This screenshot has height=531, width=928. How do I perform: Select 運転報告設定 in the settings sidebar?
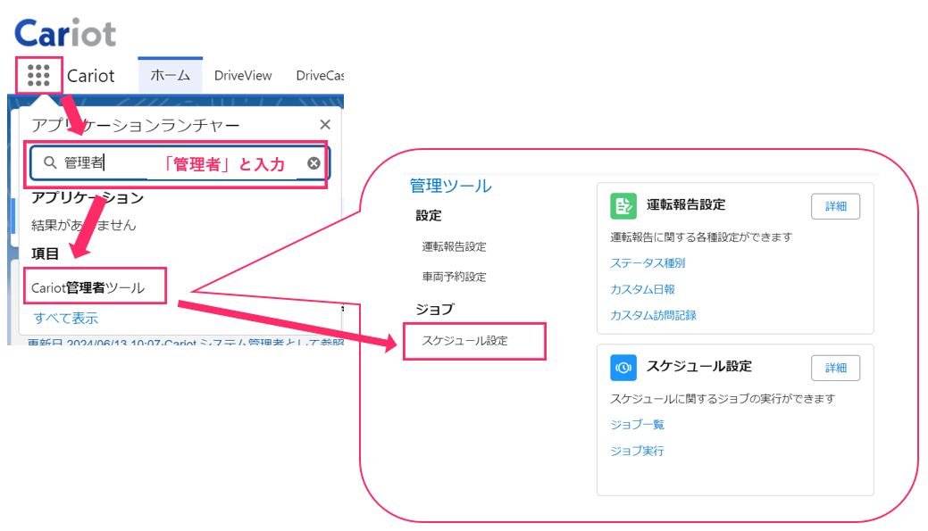454,246
